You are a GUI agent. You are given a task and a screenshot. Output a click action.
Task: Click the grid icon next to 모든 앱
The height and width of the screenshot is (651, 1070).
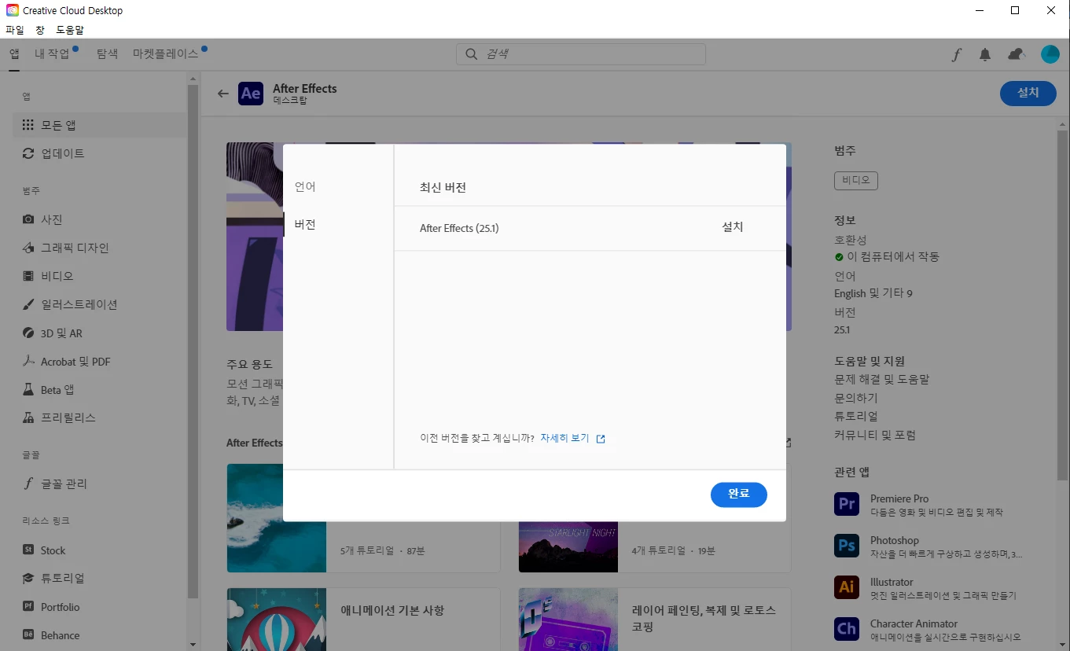28,125
